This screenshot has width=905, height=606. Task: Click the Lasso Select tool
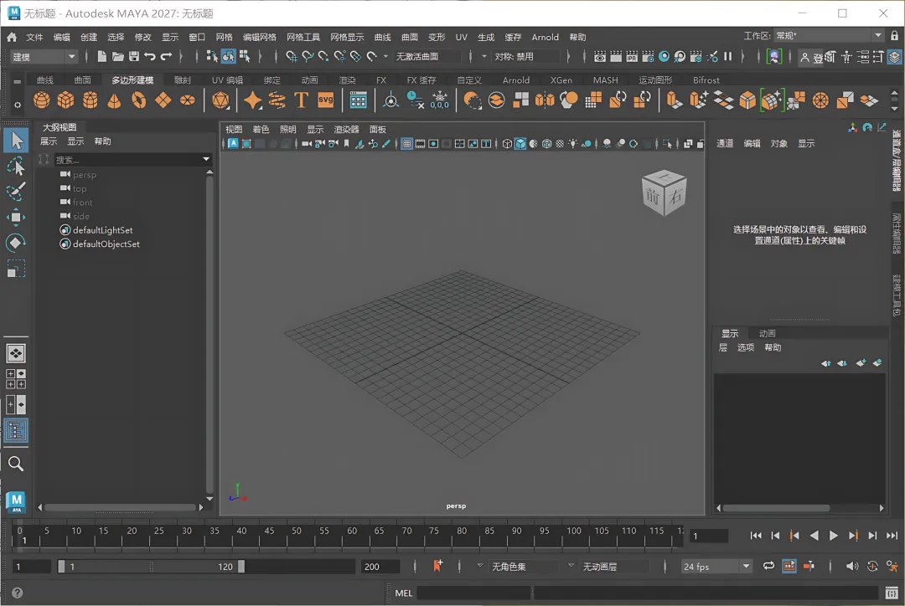(x=15, y=167)
